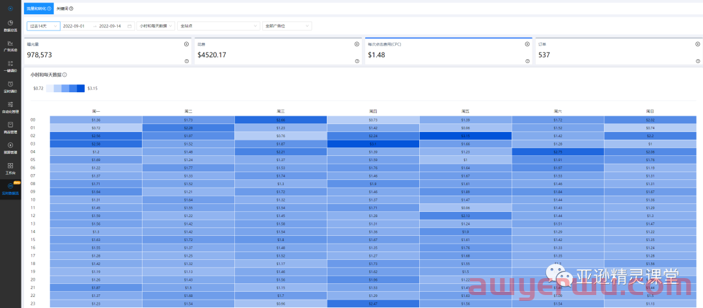The height and width of the screenshot is (308, 703).
Task: Click legend maximum value $3.15 label
Action: pyautogui.click(x=93, y=88)
